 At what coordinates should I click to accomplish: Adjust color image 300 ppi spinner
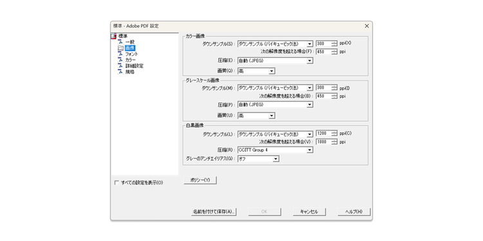point(334,44)
